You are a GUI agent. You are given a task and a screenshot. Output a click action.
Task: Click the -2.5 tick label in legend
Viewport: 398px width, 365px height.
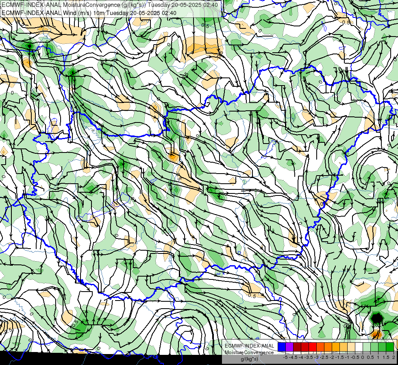pyautogui.click(x=324, y=357)
